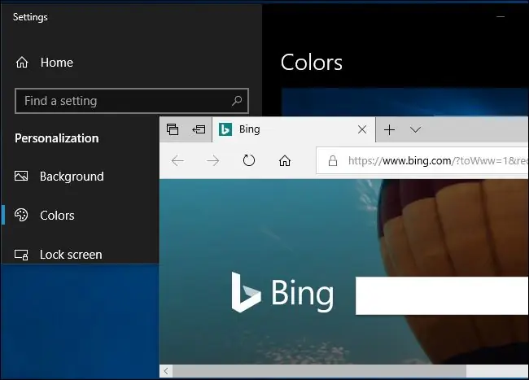
Task: Click the Colors page title
Action: (x=312, y=63)
